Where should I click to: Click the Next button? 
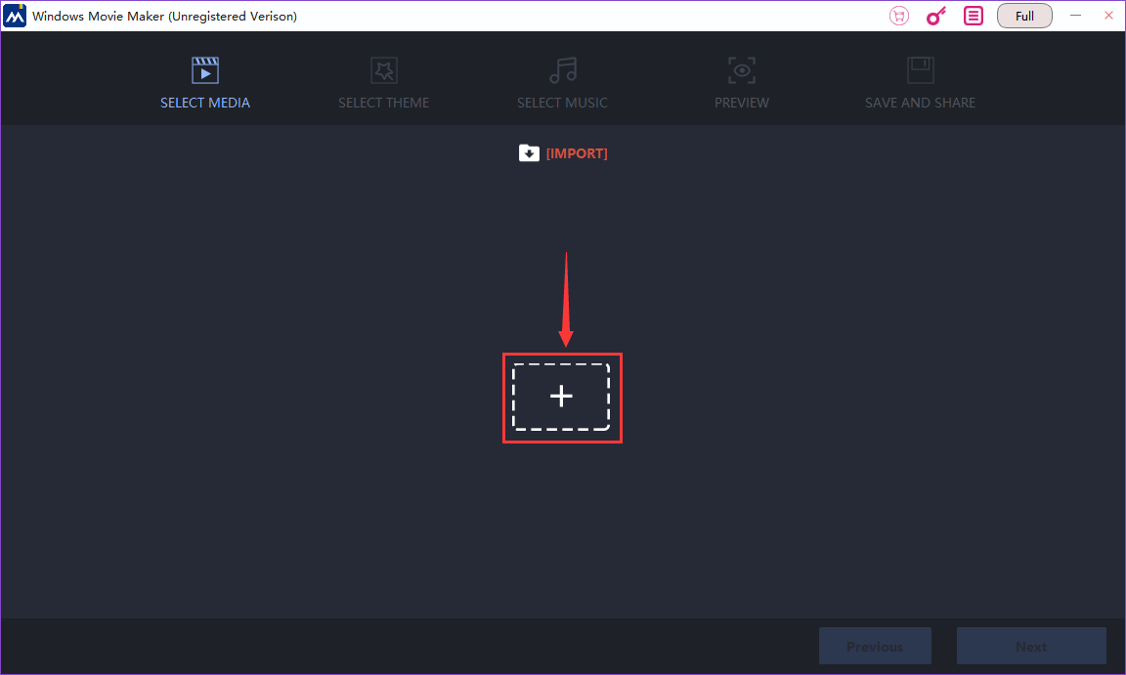pos(1031,647)
